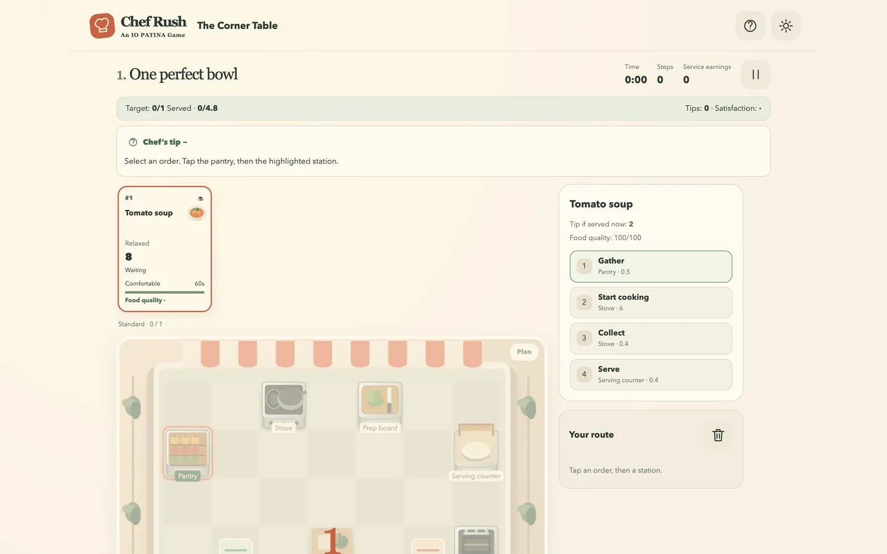887x554 pixels.
Task: Click the 'Tip if served now: 2' text
Action: [x=601, y=224]
